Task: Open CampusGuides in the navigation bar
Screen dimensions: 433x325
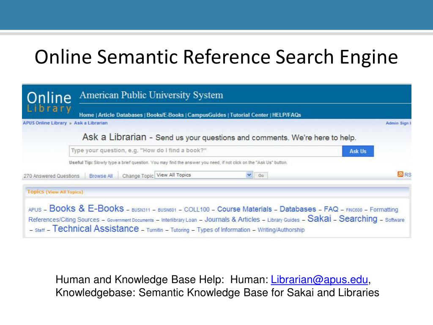Action: (207, 115)
